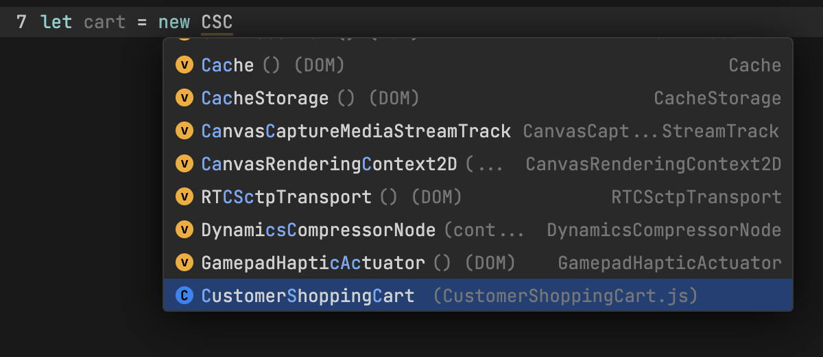This screenshot has width=823, height=357.
Task: Select CanvasRenderingContext2D from the suggestions
Action: (x=329, y=164)
